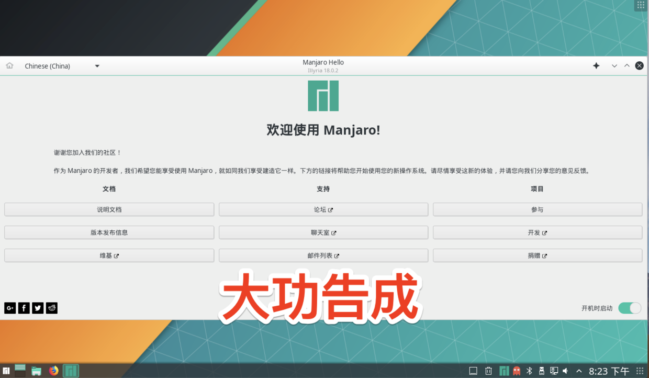Open the volume control tray icon

tap(565, 371)
